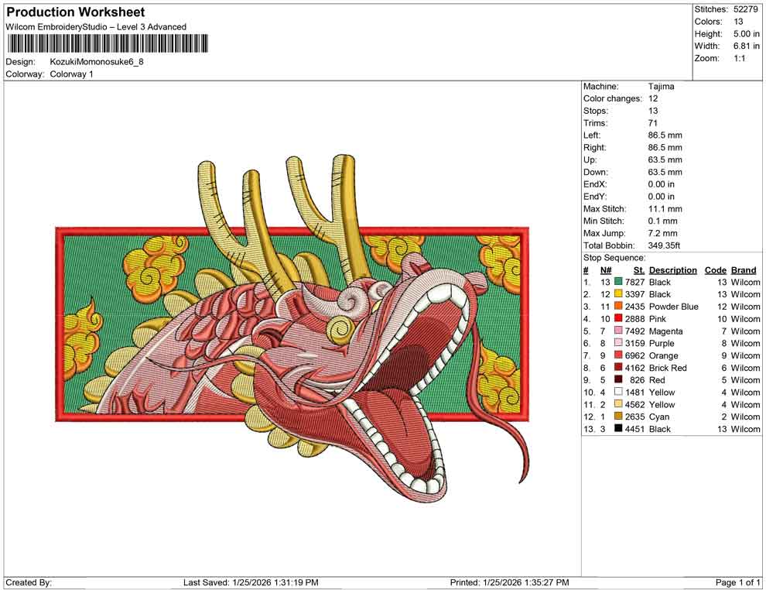The width and height of the screenshot is (766, 590).
Task: Pick the orange swatch for 2435 Powder Blue
Action: [x=618, y=306]
